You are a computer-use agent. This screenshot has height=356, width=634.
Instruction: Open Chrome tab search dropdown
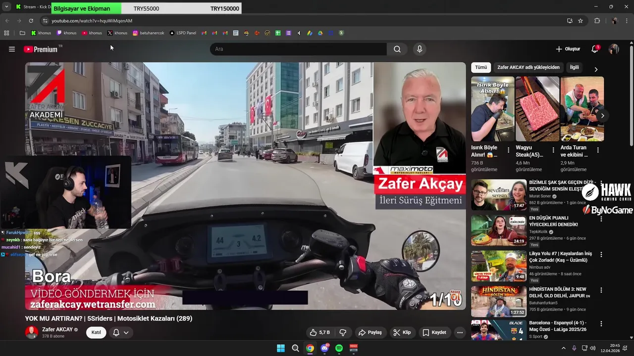pos(6,7)
